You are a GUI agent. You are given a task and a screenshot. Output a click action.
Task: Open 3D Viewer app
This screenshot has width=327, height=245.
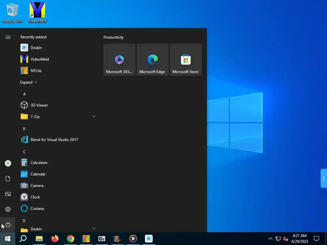pyautogui.click(x=58, y=105)
